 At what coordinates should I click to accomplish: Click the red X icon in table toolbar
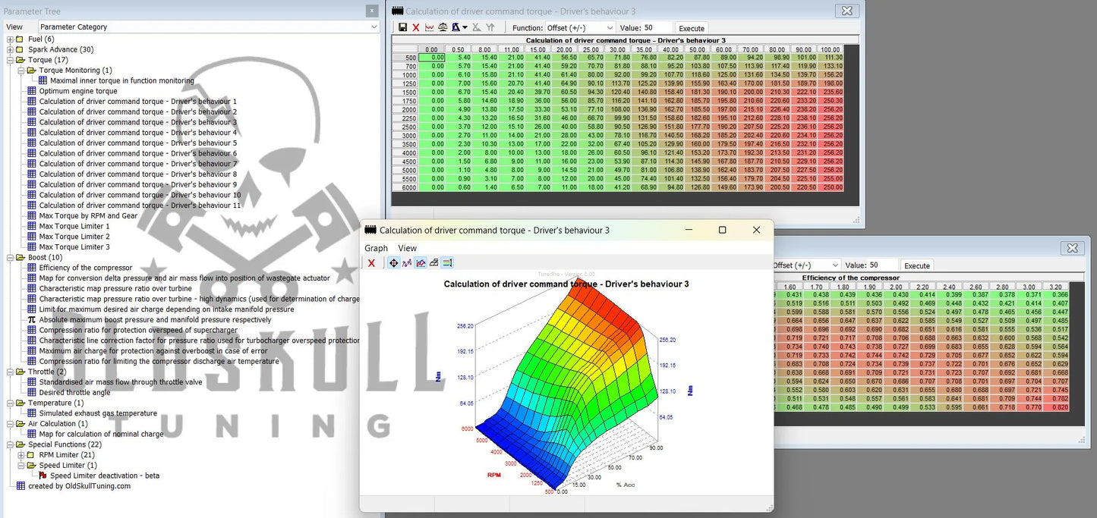pyautogui.click(x=415, y=28)
